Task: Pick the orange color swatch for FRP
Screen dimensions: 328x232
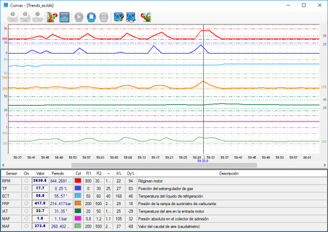Action: pos(78,203)
